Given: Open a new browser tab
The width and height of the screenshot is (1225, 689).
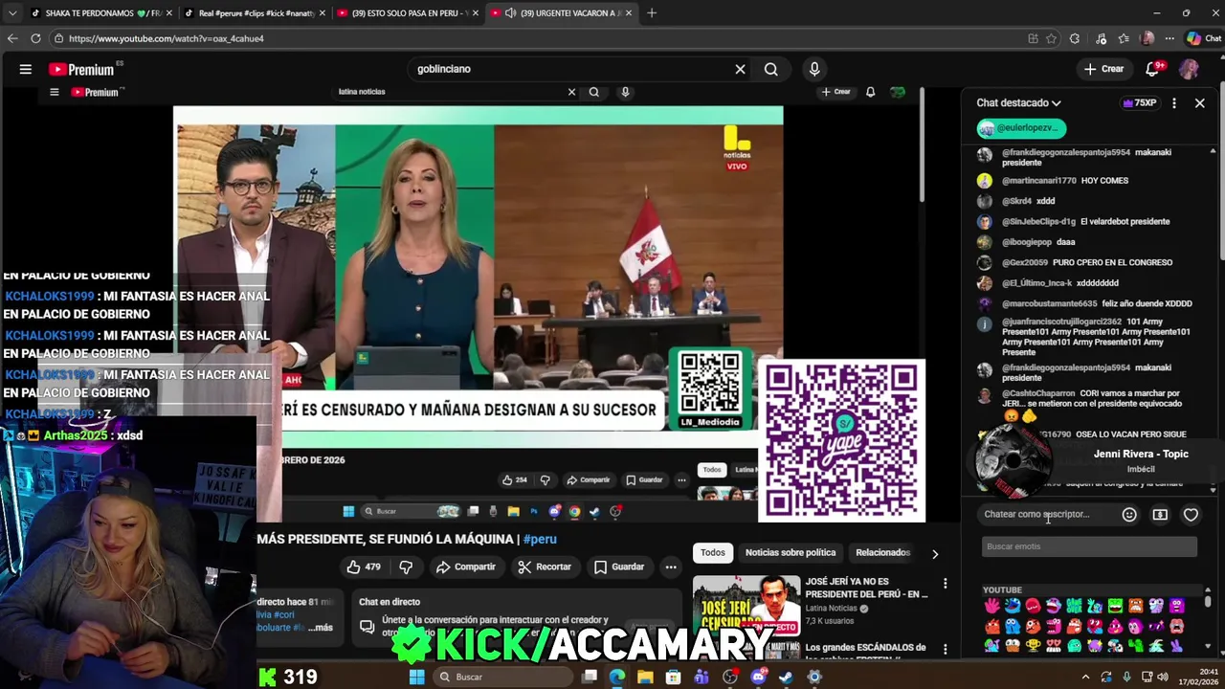Looking at the screenshot, I should 652,12.
